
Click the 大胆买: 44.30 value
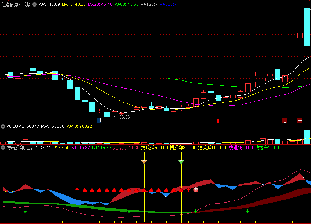[126, 148]
